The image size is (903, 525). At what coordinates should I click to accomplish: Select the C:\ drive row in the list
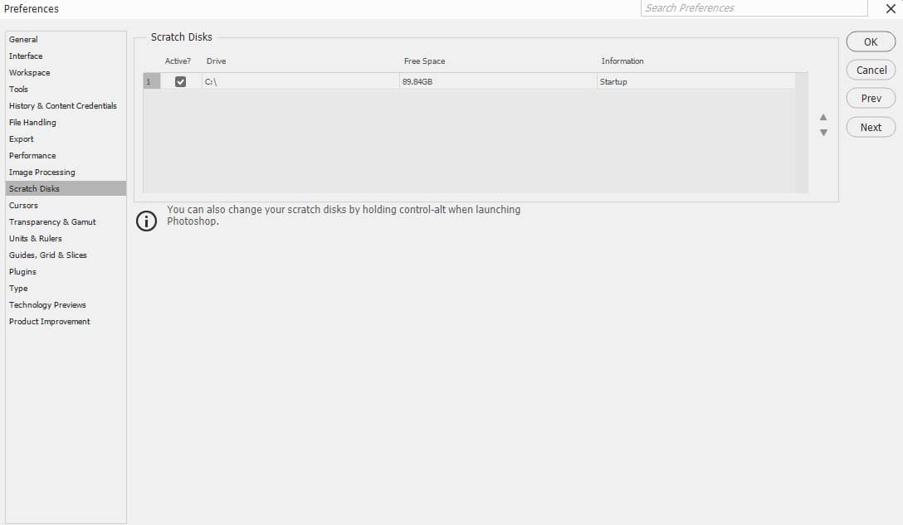(x=299, y=81)
